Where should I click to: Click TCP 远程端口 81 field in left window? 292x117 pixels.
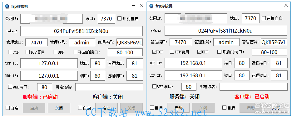[135, 63]
